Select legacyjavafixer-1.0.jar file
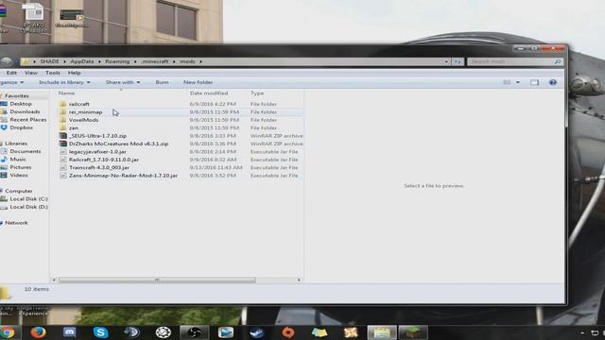The width and height of the screenshot is (605, 340). pos(97,151)
